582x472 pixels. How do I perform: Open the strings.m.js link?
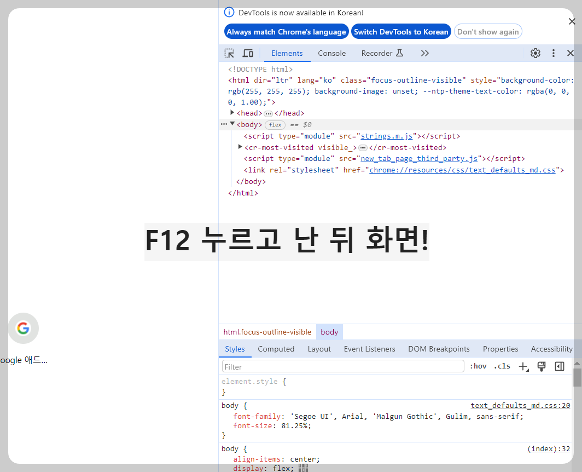(386, 136)
